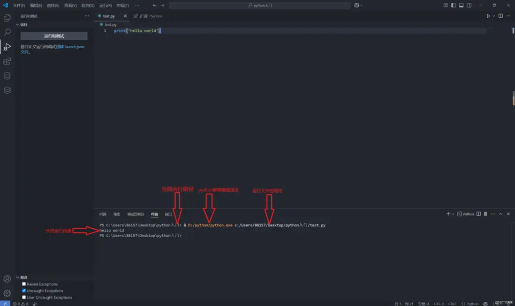Click the Run Python File play icon

pyautogui.click(x=488, y=16)
